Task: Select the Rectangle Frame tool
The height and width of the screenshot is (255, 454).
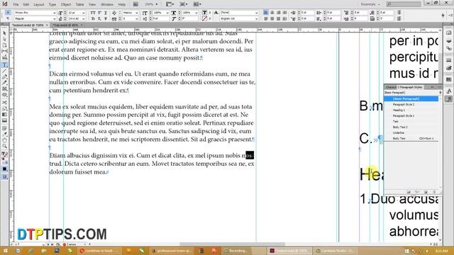Action: pyautogui.click(x=5, y=89)
